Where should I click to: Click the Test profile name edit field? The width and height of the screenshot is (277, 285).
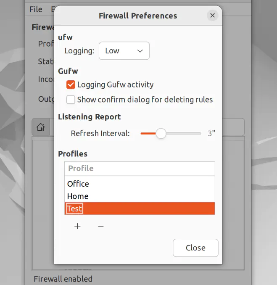74,208
